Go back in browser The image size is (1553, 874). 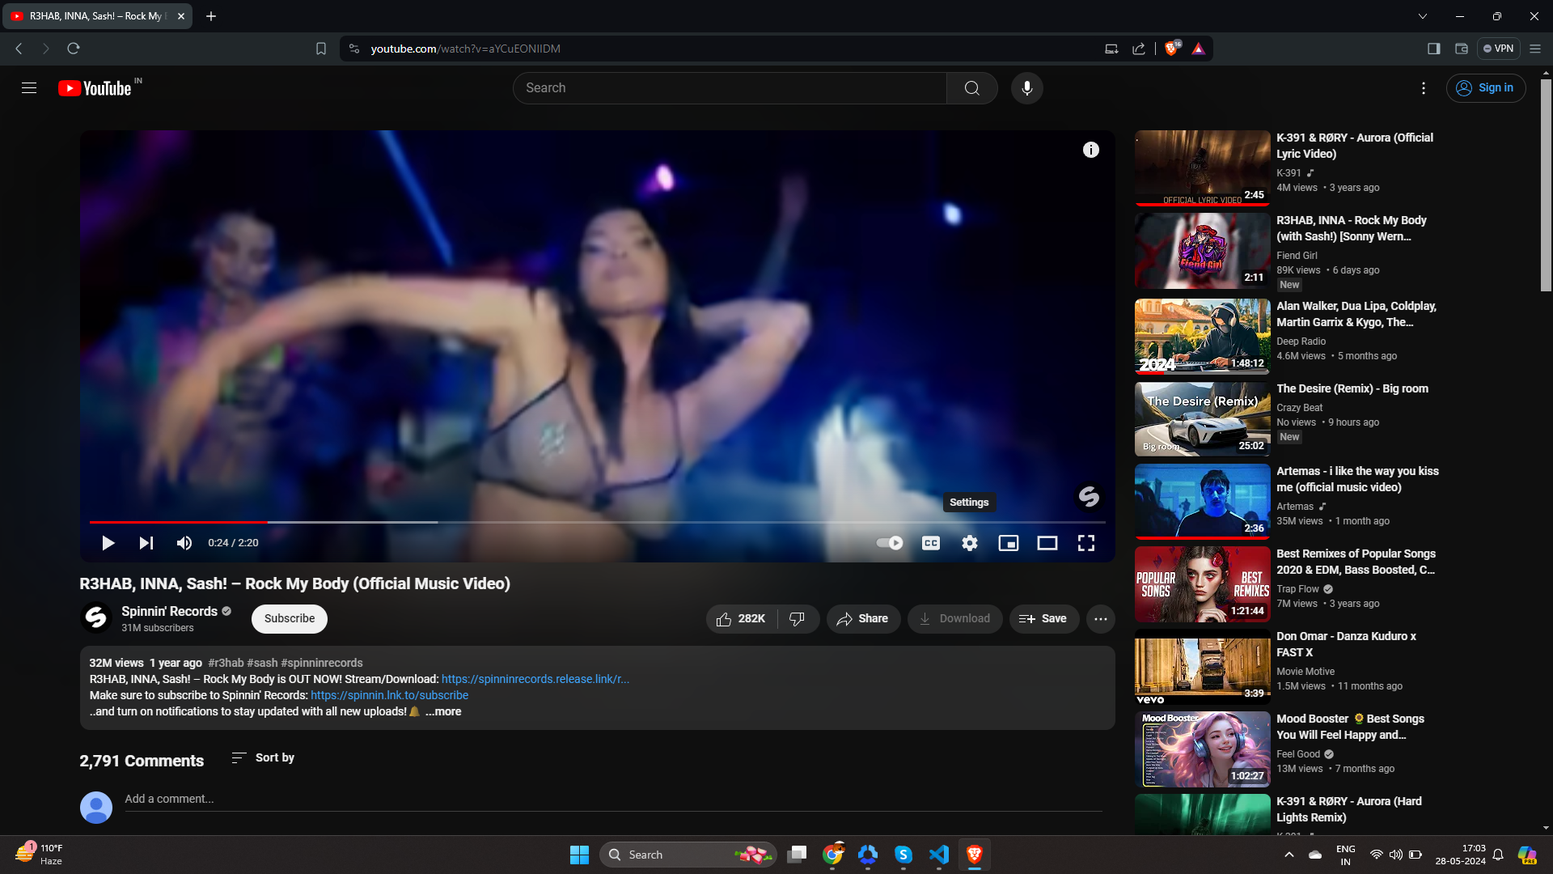[x=19, y=49]
